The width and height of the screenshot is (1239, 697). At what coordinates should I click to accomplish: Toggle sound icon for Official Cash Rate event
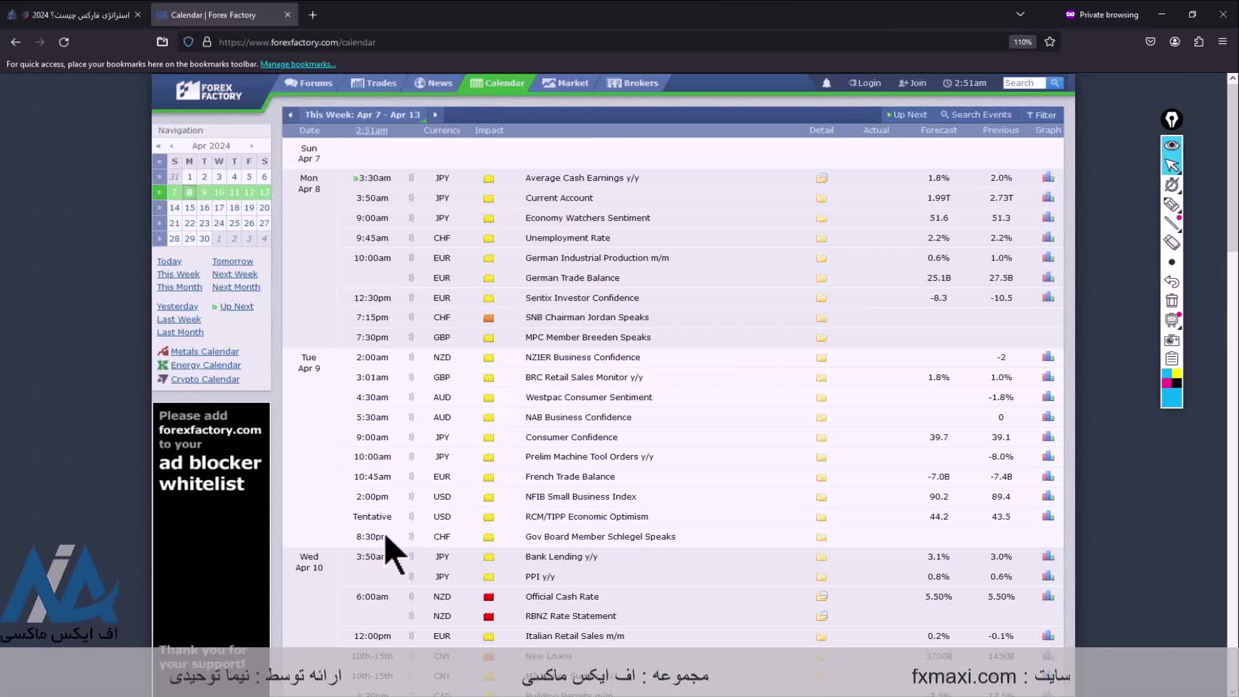coord(411,596)
